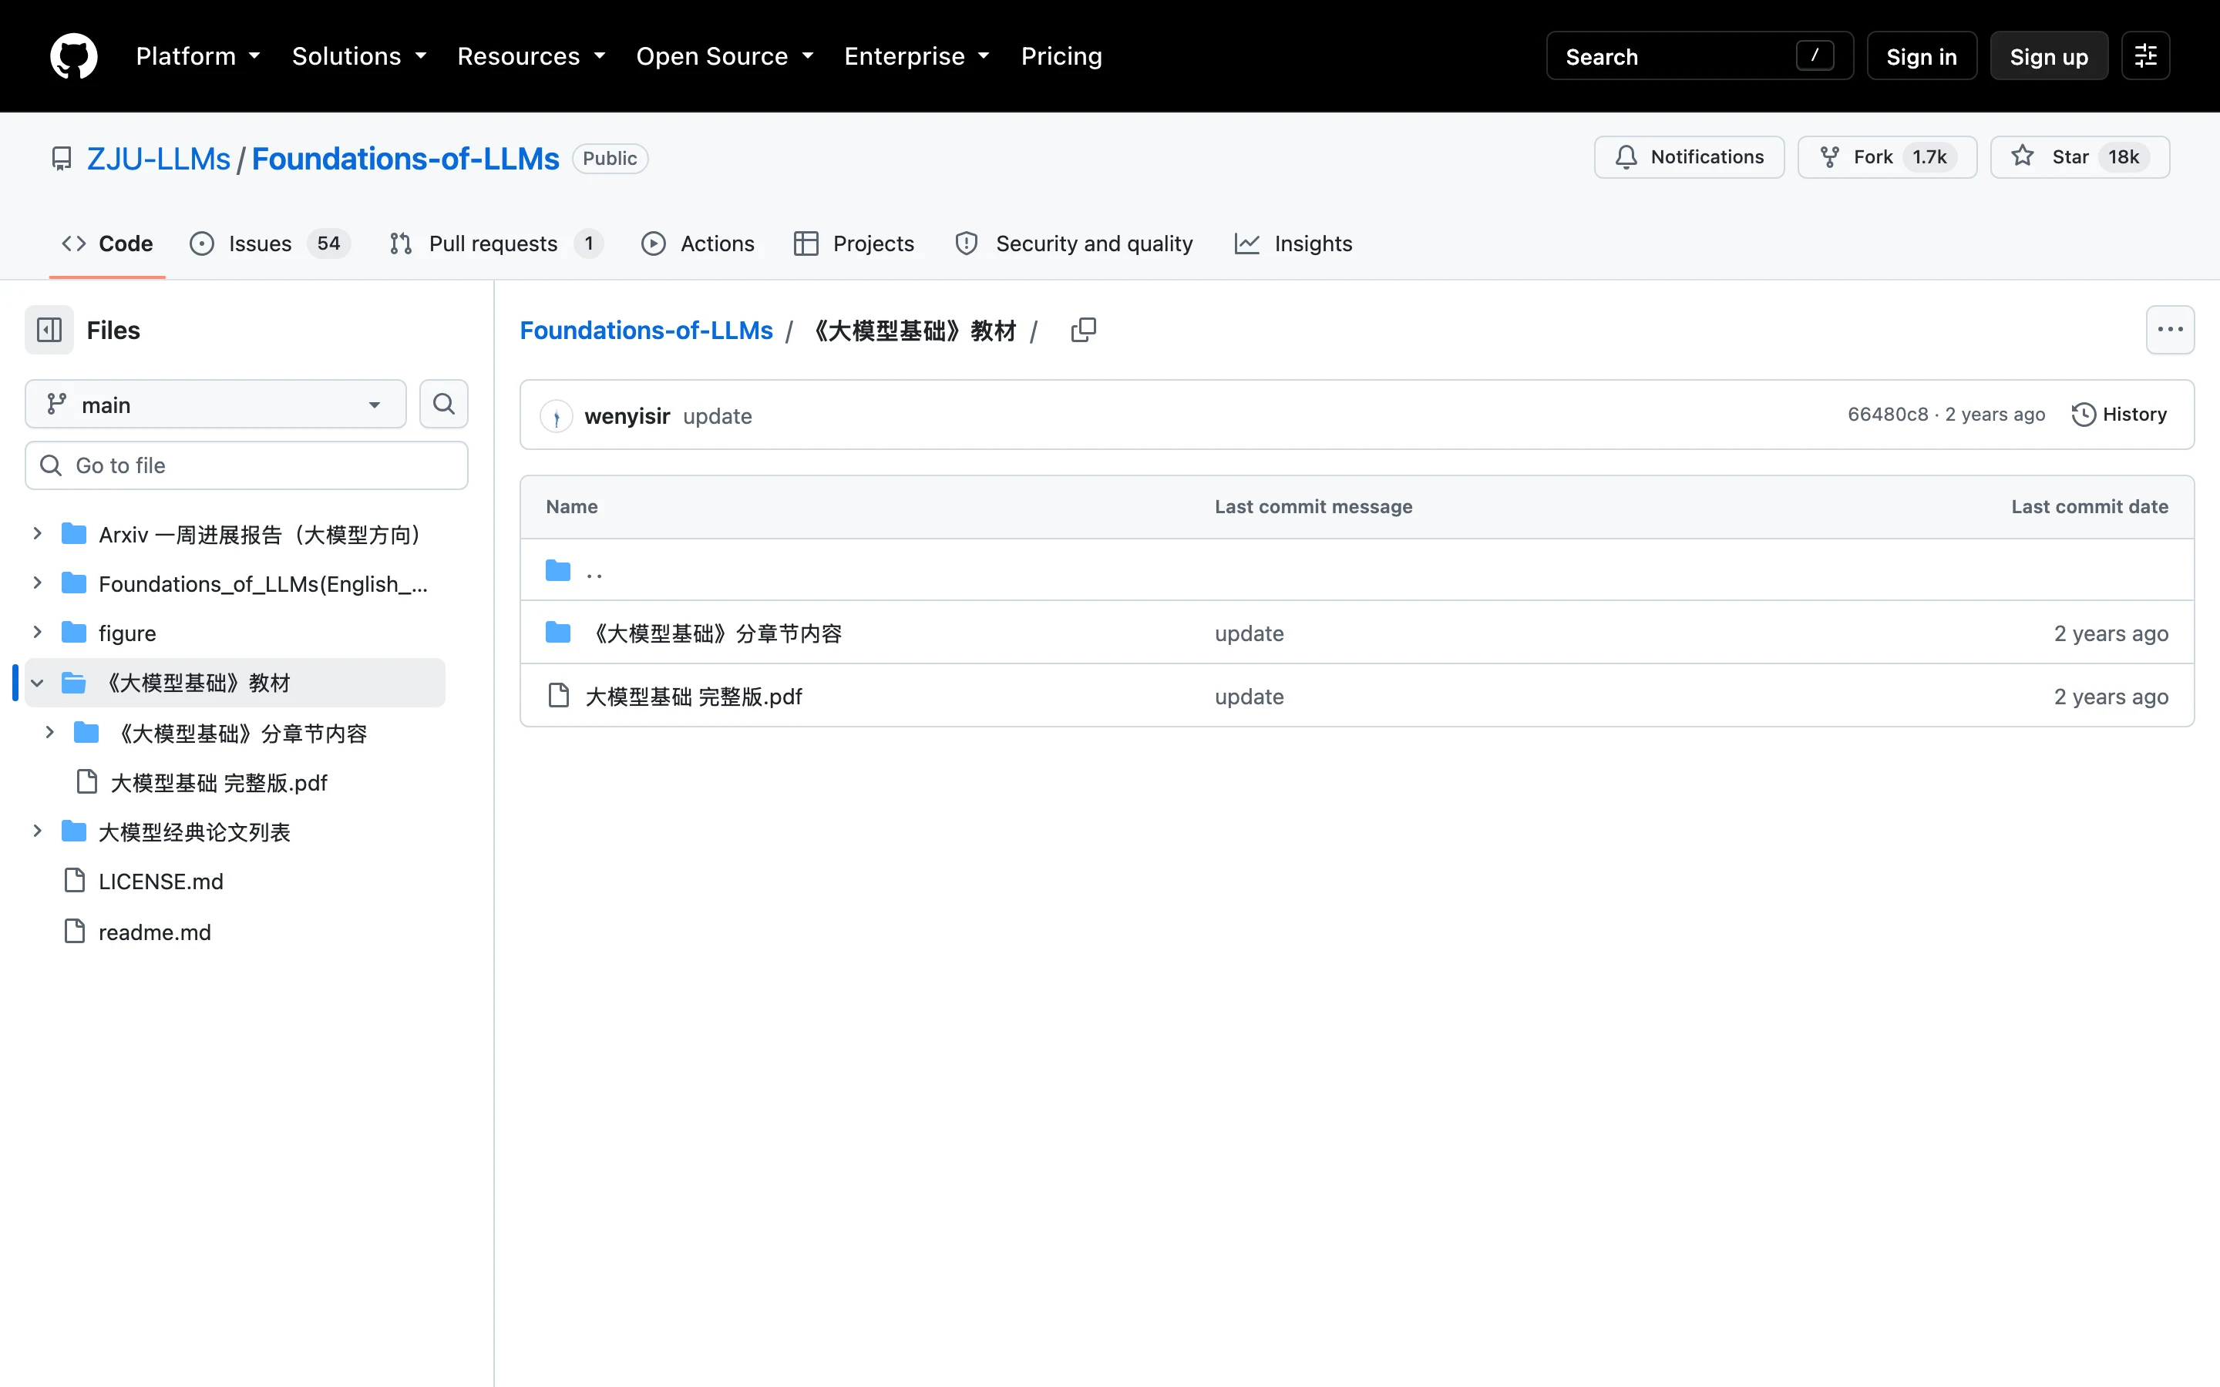
Task: Switch to the Code tab
Action: (x=107, y=243)
